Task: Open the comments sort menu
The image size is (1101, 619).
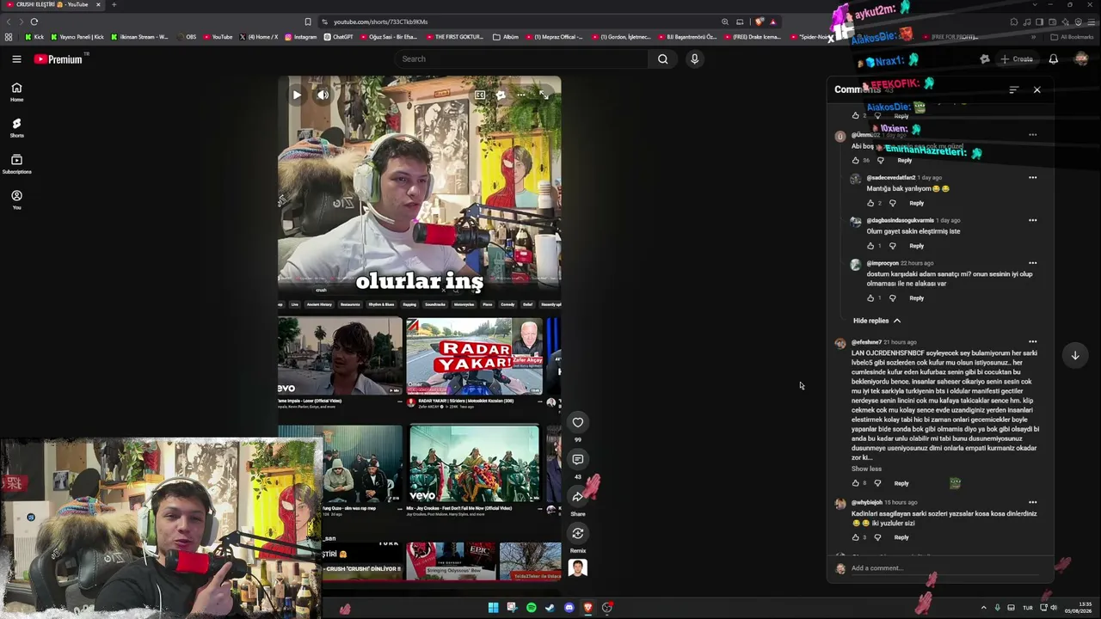Action: (x=1013, y=89)
